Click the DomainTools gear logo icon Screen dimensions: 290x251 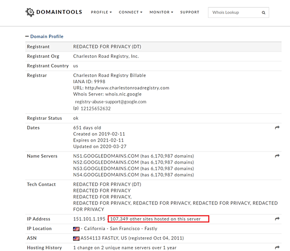(30, 12)
